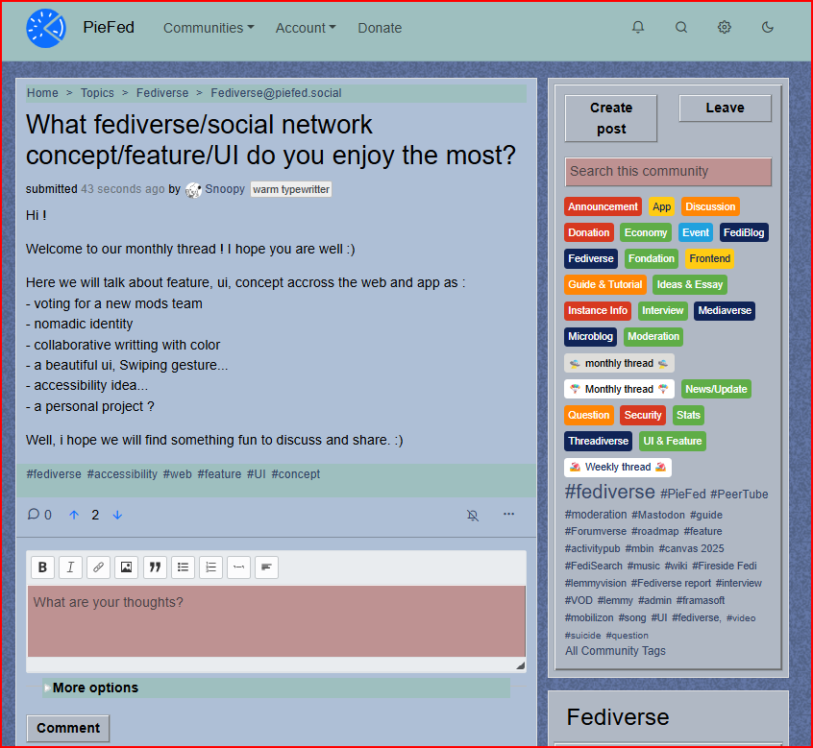Click the PieFed logo icon

coord(46,28)
